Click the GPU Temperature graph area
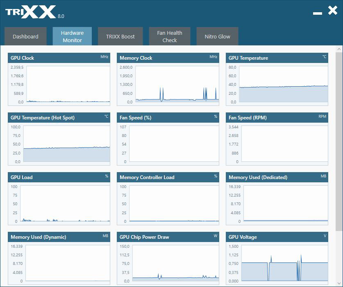Viewport: 343px width, 287px height. tap(284, 84)
